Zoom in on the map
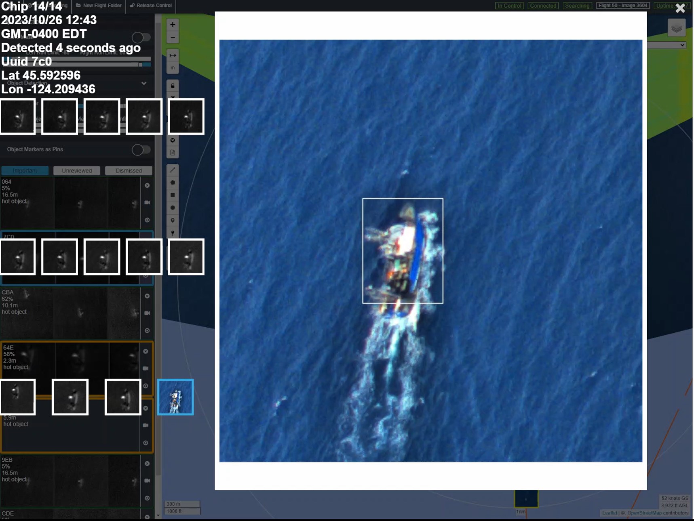Screen dimensions: 694x521 click(173, 25)
